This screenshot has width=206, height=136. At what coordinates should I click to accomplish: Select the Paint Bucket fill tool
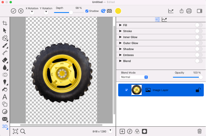coord(5,90)
